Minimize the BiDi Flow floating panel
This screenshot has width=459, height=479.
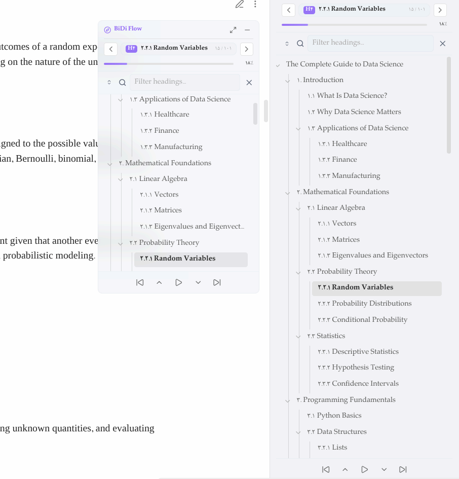coord(247,30)
